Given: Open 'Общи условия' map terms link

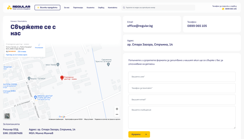Looking at the screenshot, I should click(88, 119).
